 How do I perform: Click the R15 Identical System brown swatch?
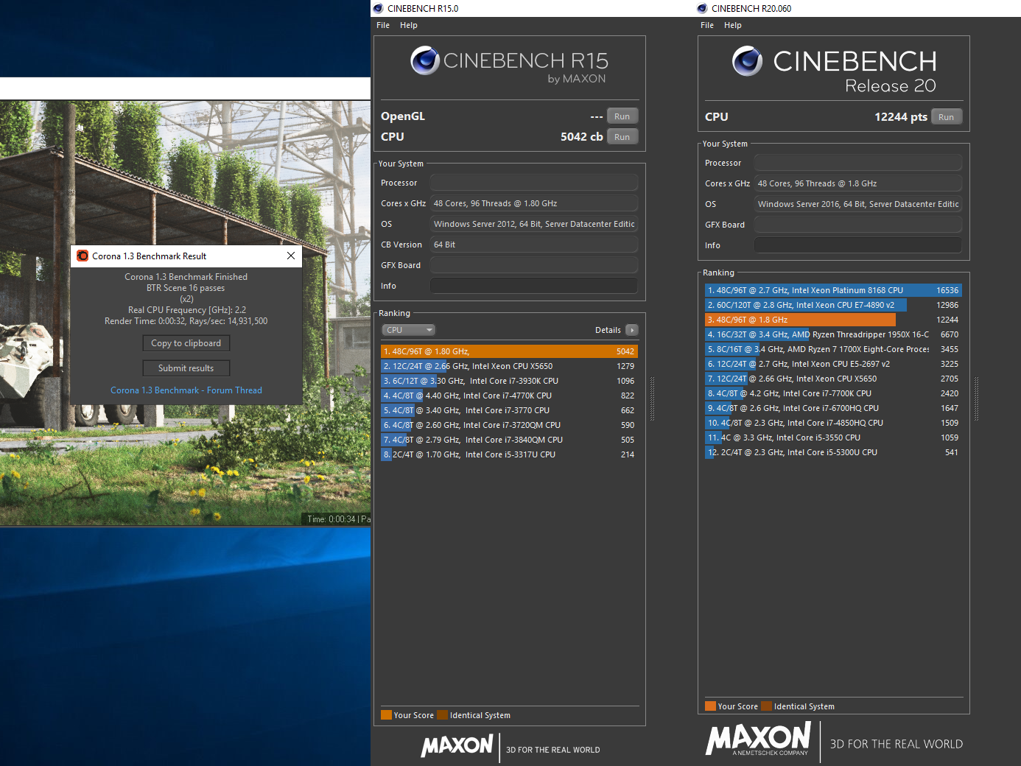click(442, 714)
